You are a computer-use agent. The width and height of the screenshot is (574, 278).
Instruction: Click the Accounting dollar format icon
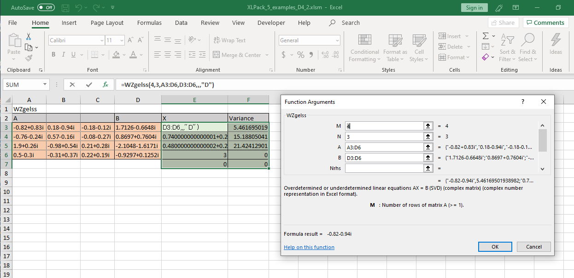[284, 55]
